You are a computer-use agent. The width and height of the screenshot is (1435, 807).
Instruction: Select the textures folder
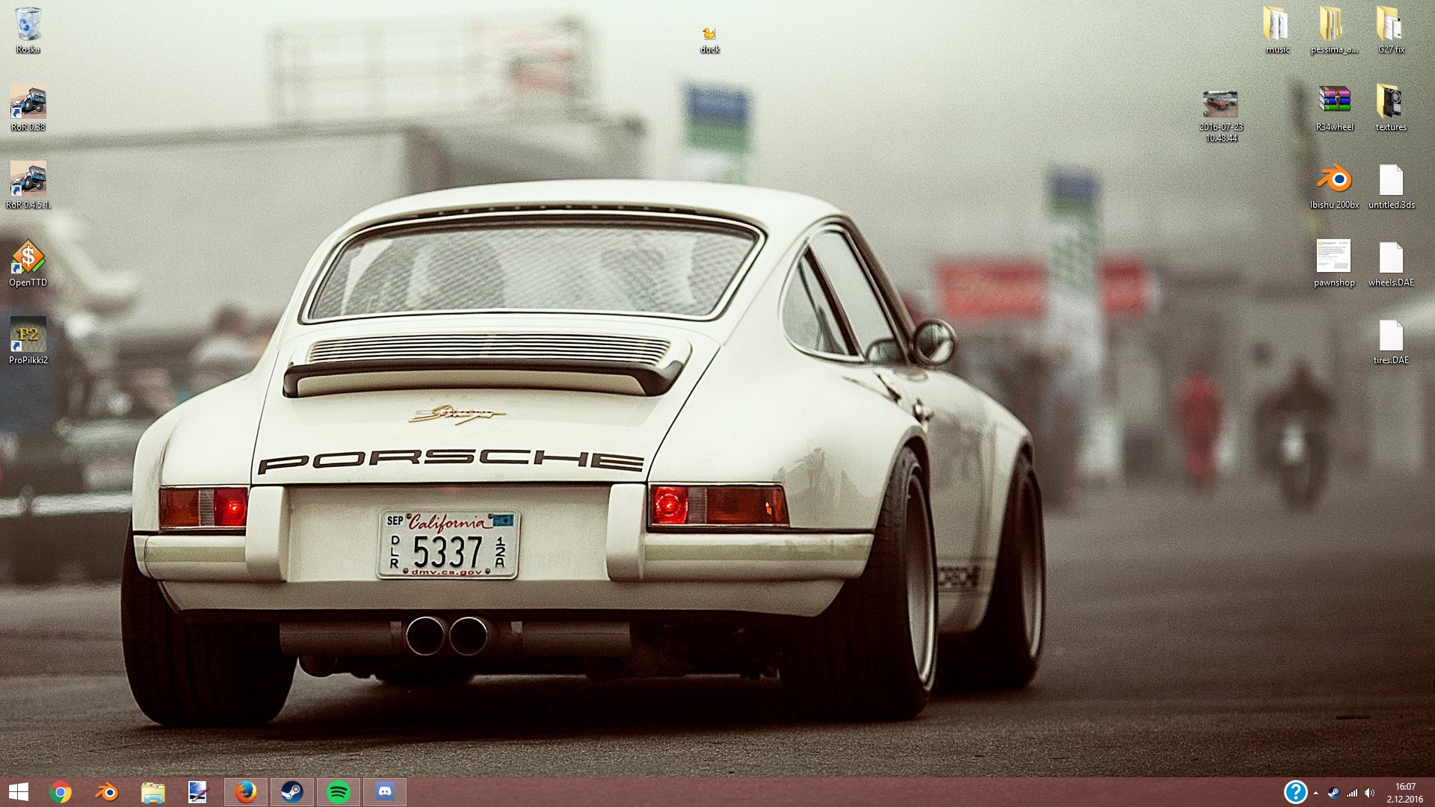click(x=1391, y=108)
